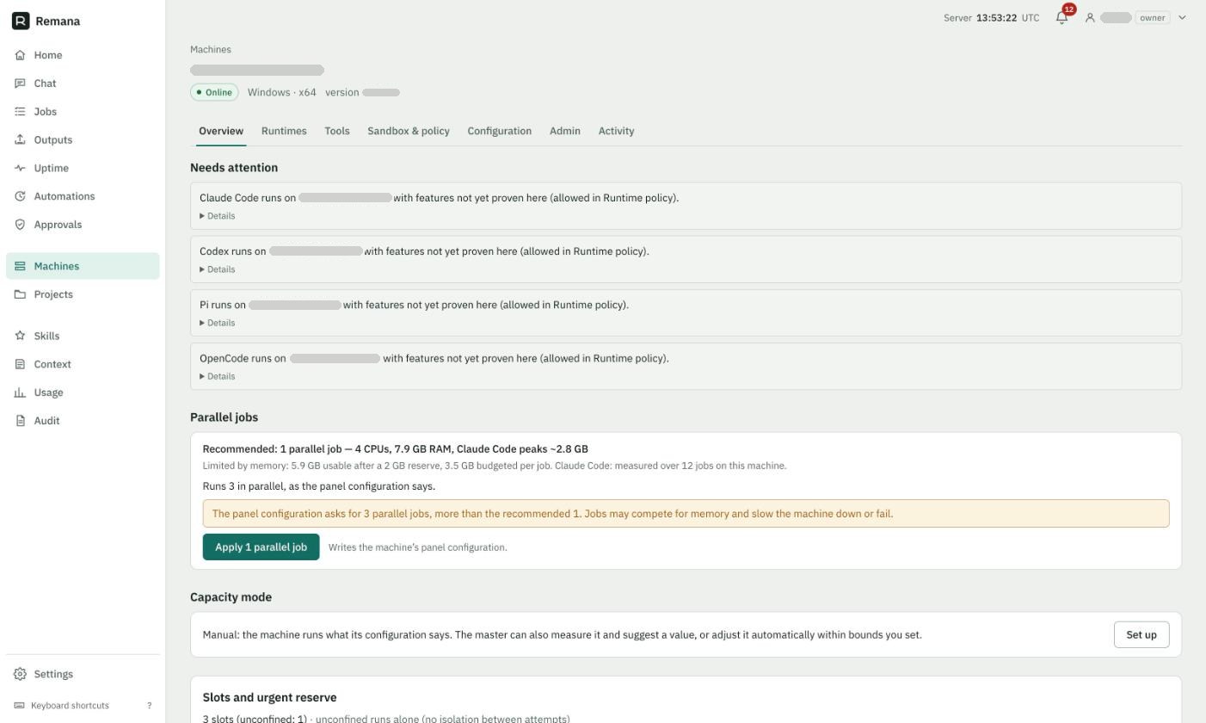Viewport: 1206px width, 723px height.
Task: Select the Overview tab
Action: point(221,131)
